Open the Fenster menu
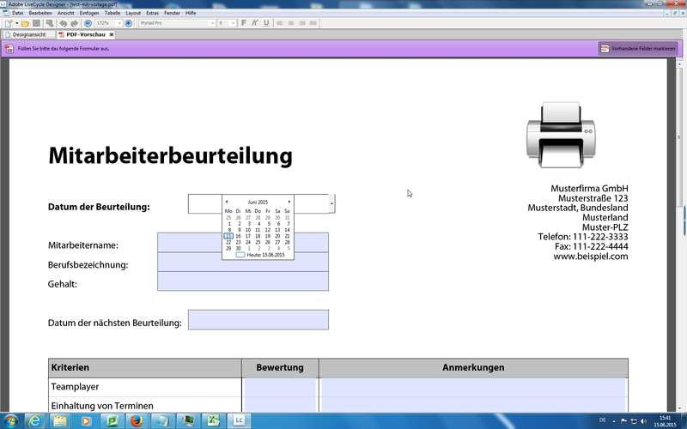 tap(173, 13)
